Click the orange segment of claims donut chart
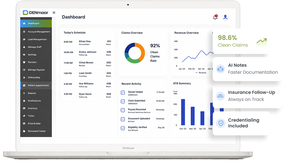 click(142, 52)
